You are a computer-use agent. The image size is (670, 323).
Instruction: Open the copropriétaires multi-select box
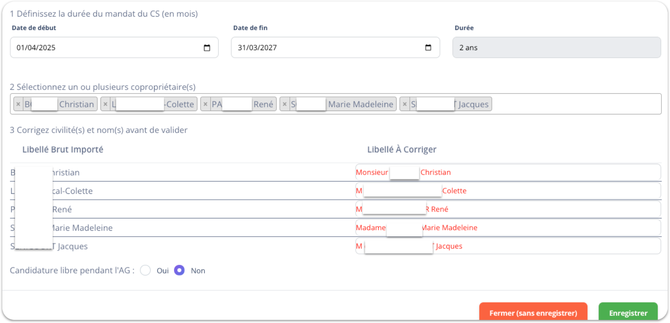click(x=577, y=104)
